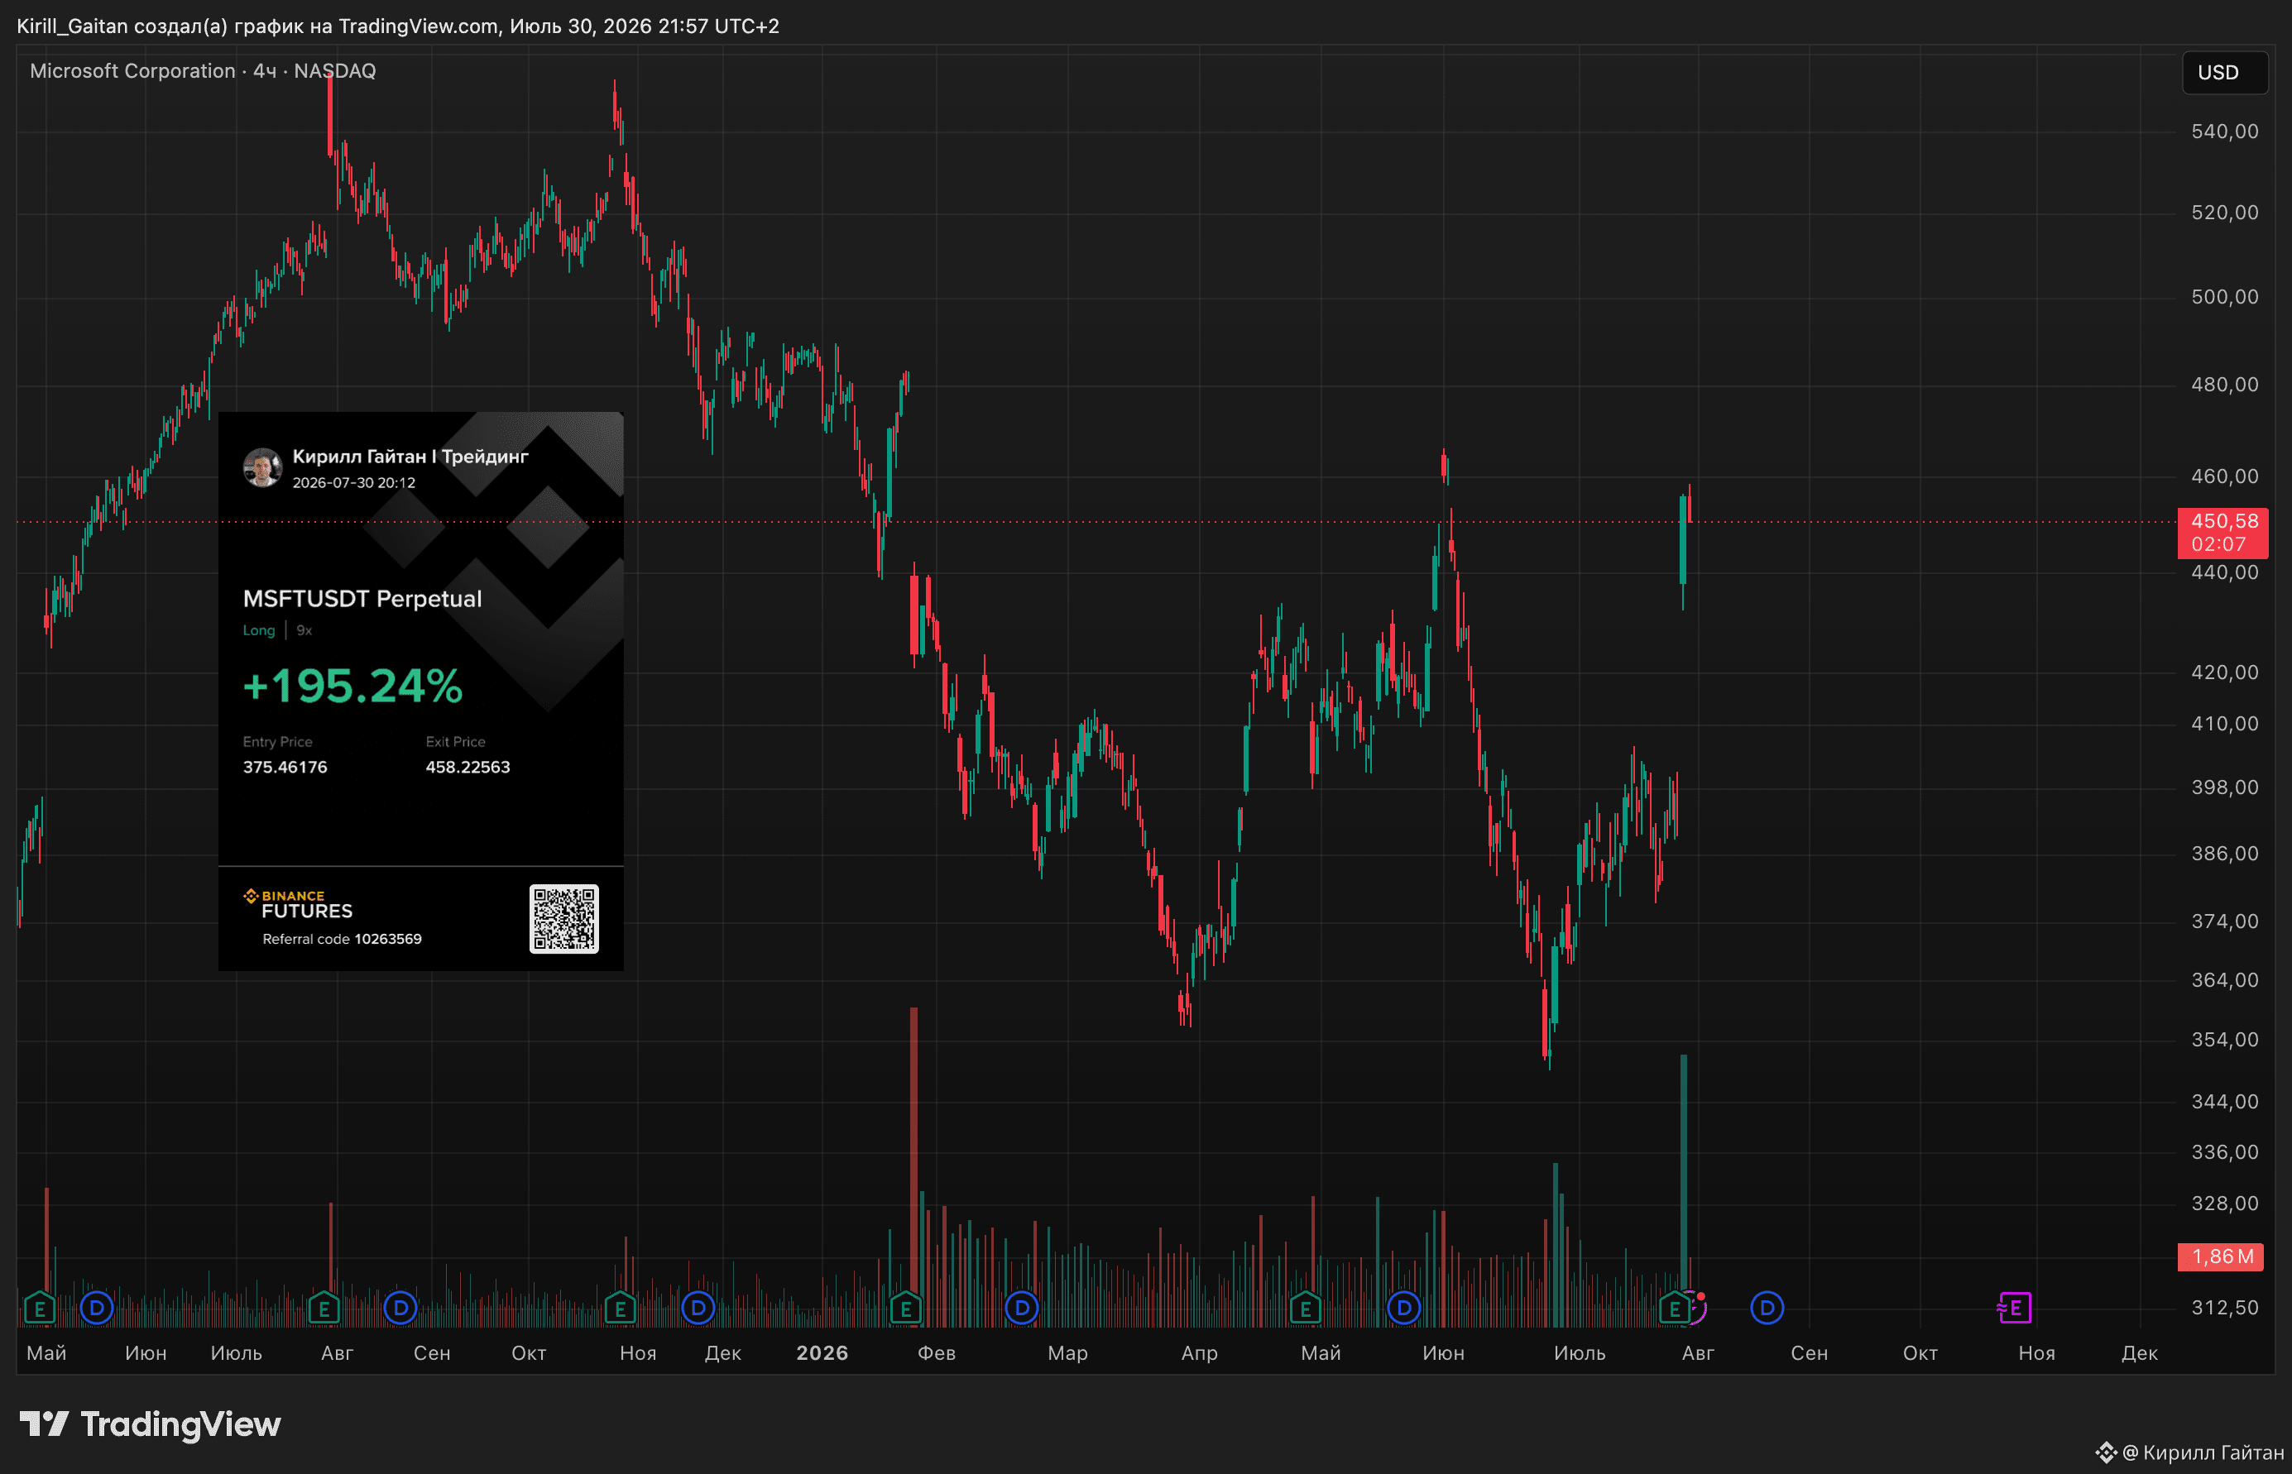Click the 328,00 price axis label
This screenshot has height=1474, width=2292.
pos(2225,1204)
